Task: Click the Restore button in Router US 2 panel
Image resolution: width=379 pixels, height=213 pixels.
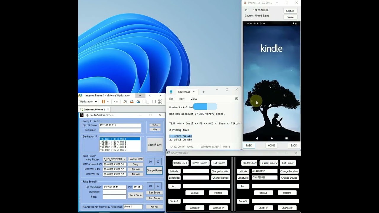Action: click(x=287, y=193)
